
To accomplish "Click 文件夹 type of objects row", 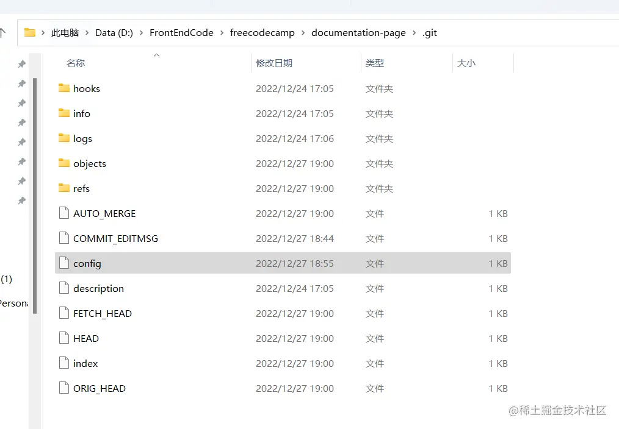I will coord(379,163).
